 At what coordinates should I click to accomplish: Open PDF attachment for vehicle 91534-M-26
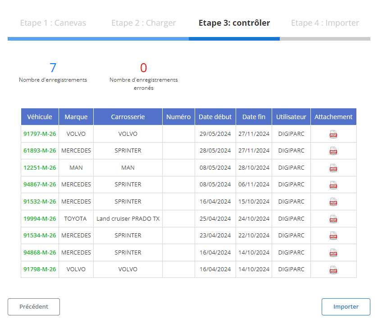(333, 236)
